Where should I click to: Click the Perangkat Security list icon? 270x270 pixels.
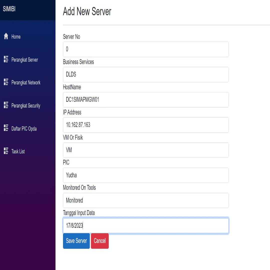tap(6, 105)
